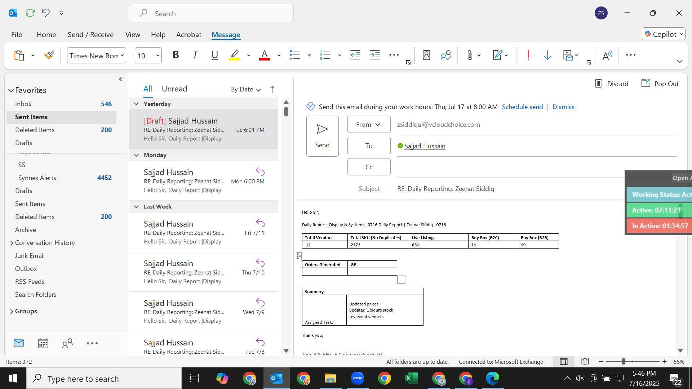Click the Cc recipients button
692x389 pixels.
[x=369, y=167]
